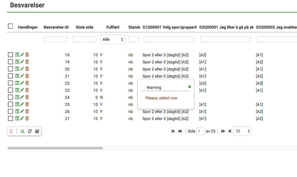Edit response 20 with pencil icon

(x=22, y=69)
